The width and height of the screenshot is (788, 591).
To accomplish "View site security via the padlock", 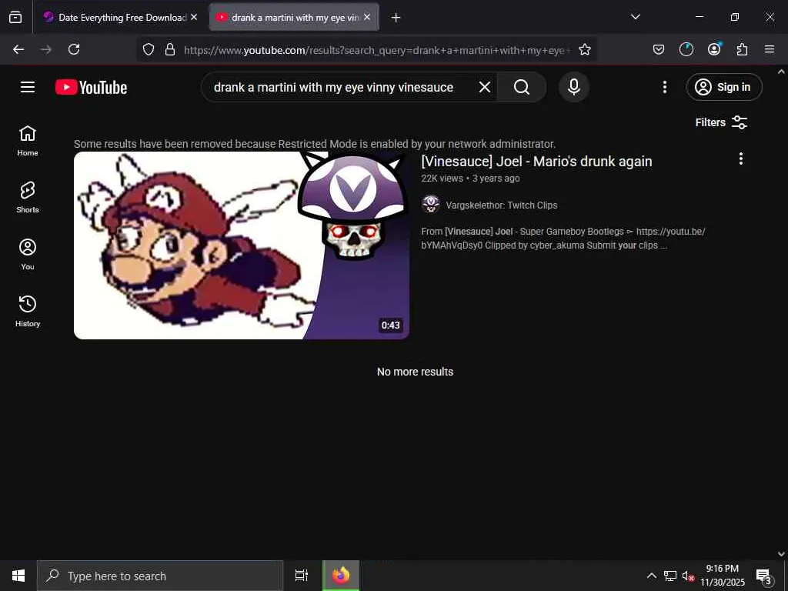I will pyautogui.click(x=170, y=49).
